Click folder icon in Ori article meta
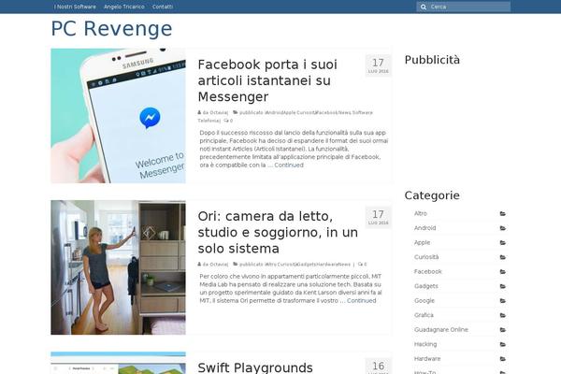Viewport: 561px width, 374px height. coord(236,264)
